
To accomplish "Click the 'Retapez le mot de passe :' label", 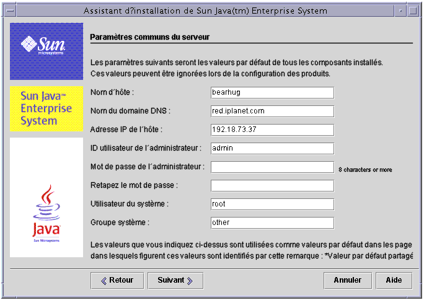I will point(134,185).
